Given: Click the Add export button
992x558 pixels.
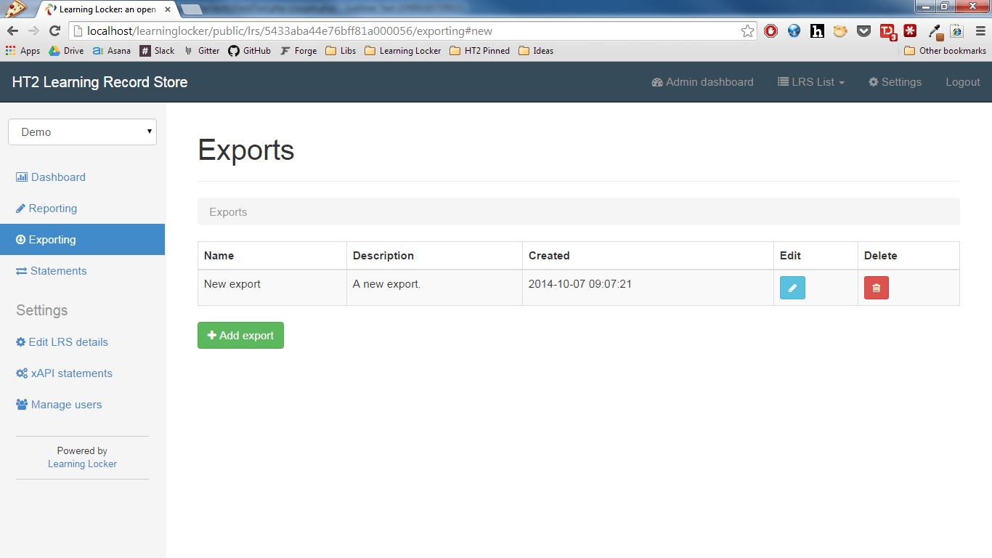Looking at the screenshot, I should coord(240,335).
